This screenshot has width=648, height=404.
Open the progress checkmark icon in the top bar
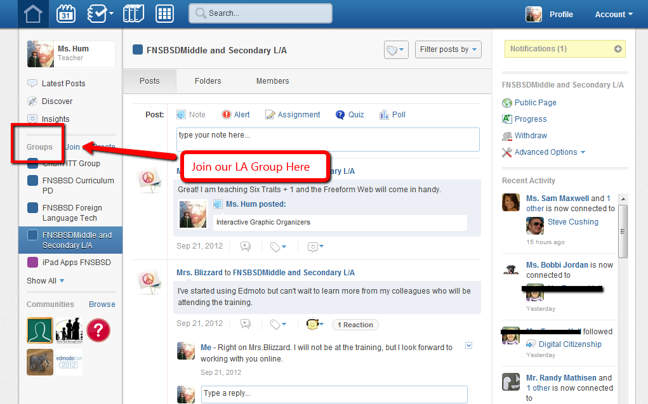click(100, 13)
